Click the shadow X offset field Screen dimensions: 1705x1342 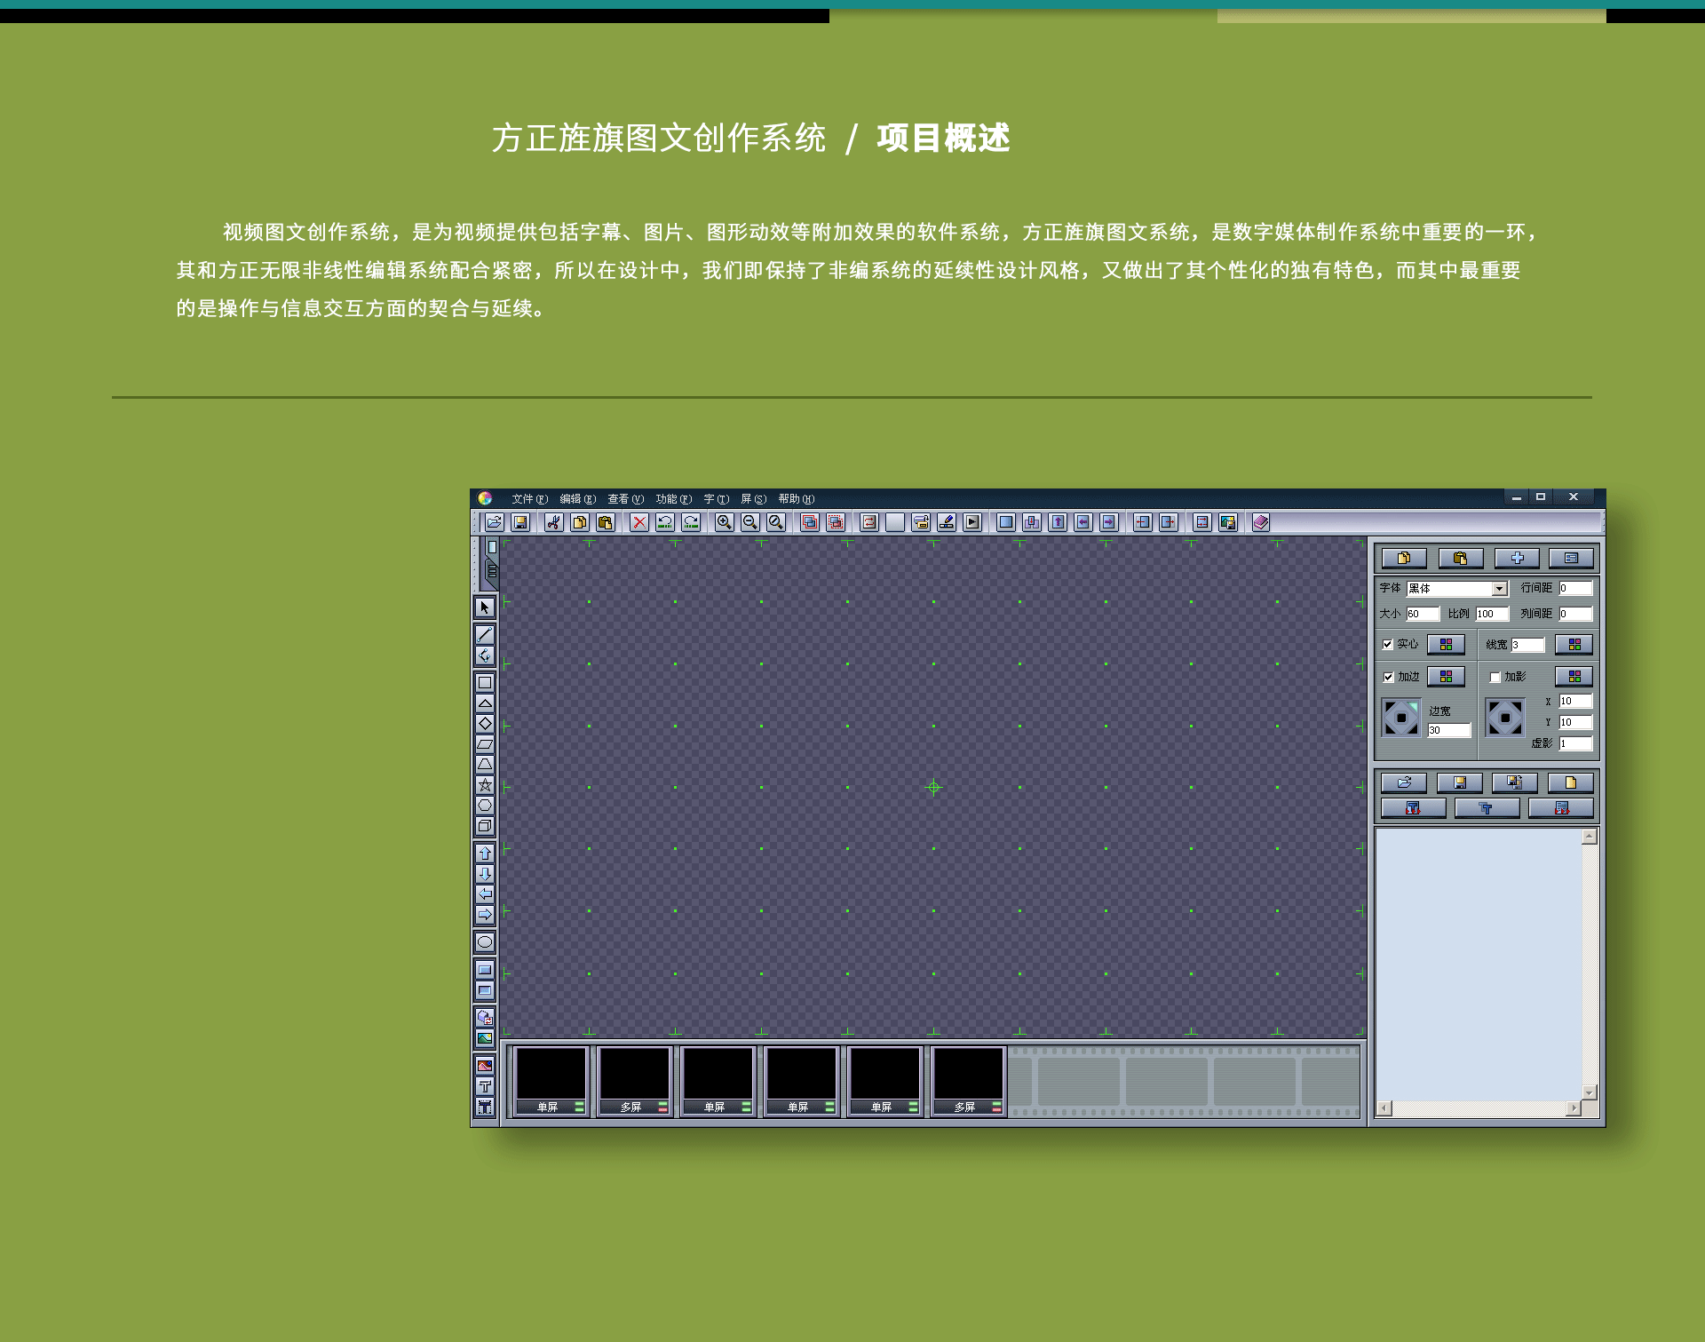(x=1576, y=701)
